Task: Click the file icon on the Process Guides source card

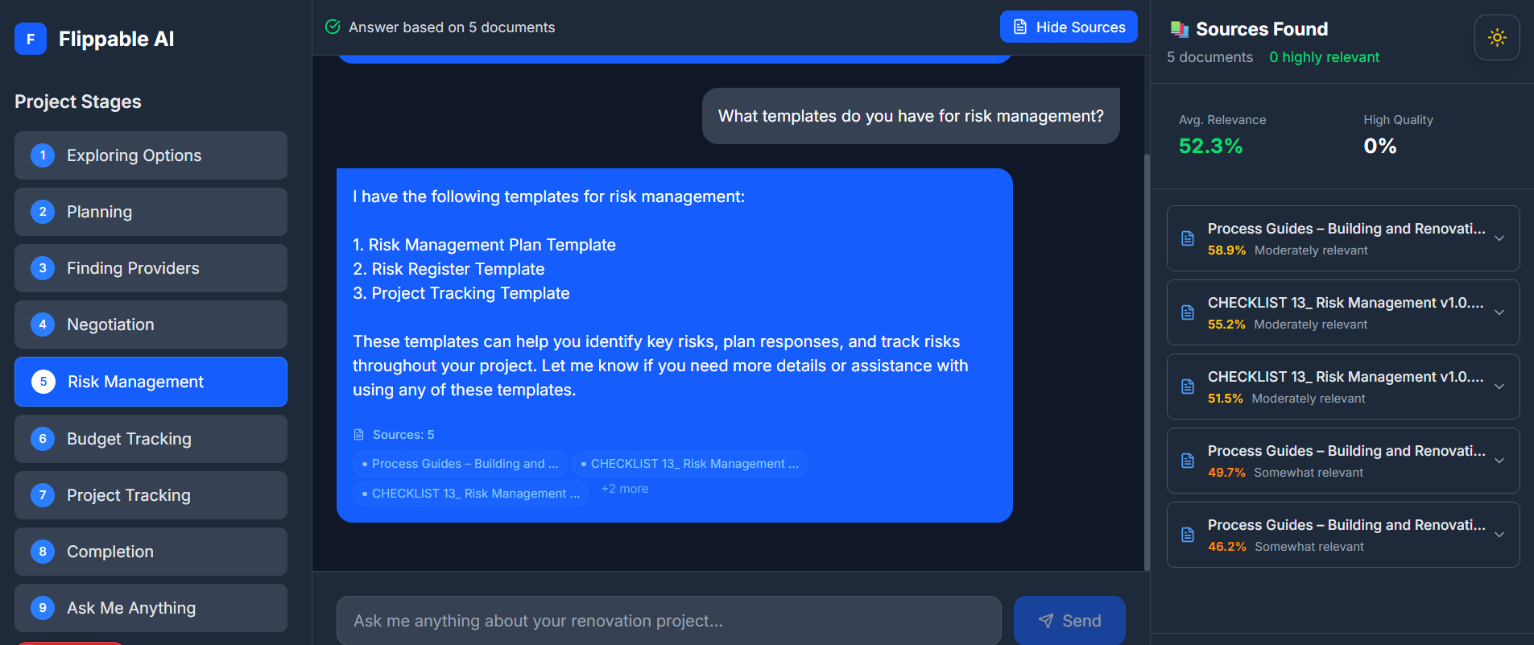Action: coord(1187,238)
